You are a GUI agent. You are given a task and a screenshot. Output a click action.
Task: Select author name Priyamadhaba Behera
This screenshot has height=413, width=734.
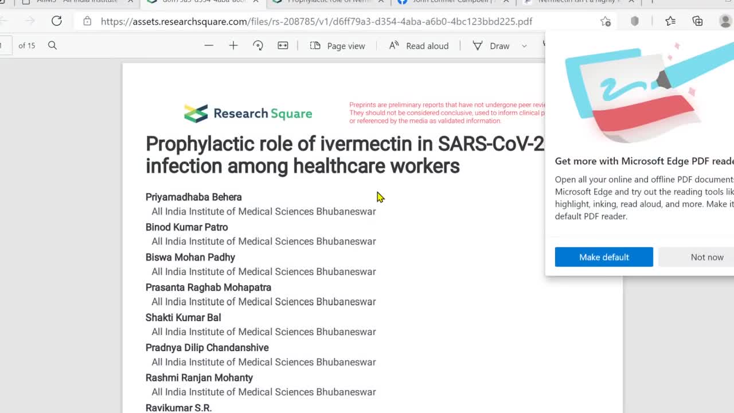(193, 197)
